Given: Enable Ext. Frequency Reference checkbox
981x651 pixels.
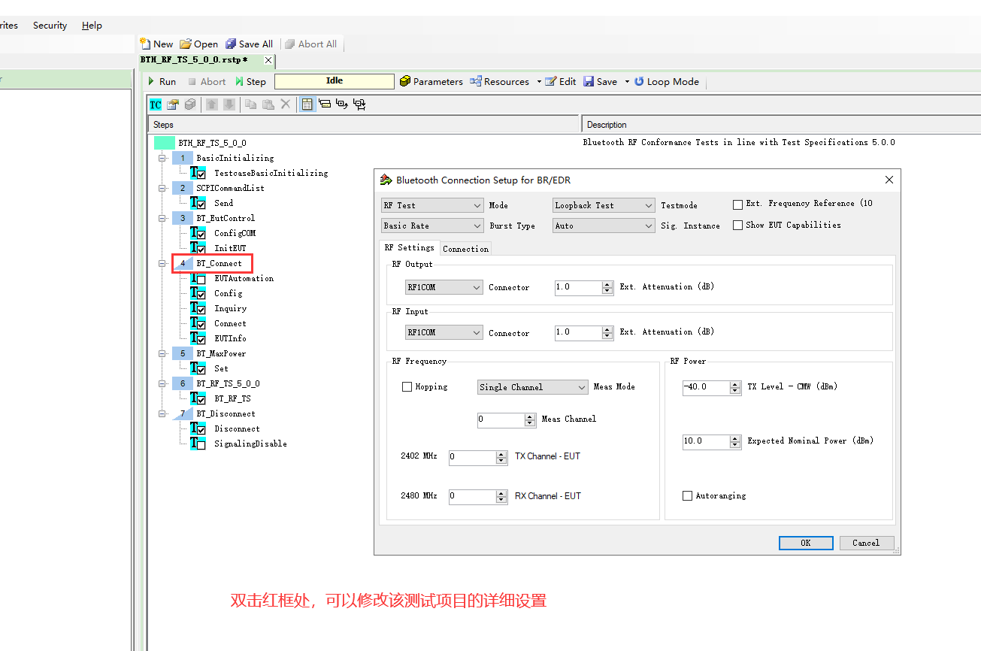Looking at the screenshot, I should pos(737,204).
